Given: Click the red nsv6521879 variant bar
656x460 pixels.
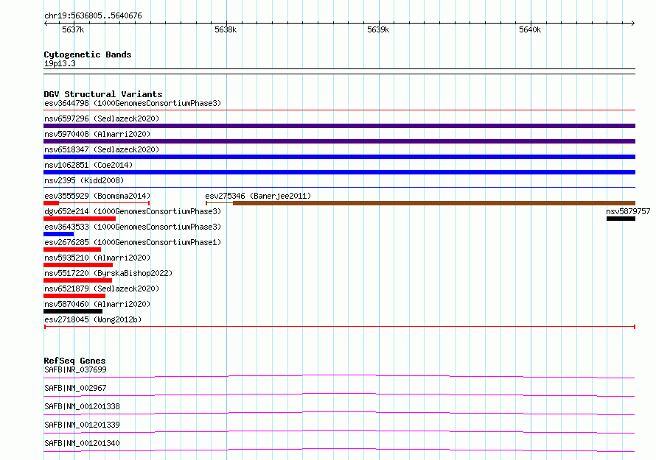Looking at the screenshot, I should click(x=74, y=296).
